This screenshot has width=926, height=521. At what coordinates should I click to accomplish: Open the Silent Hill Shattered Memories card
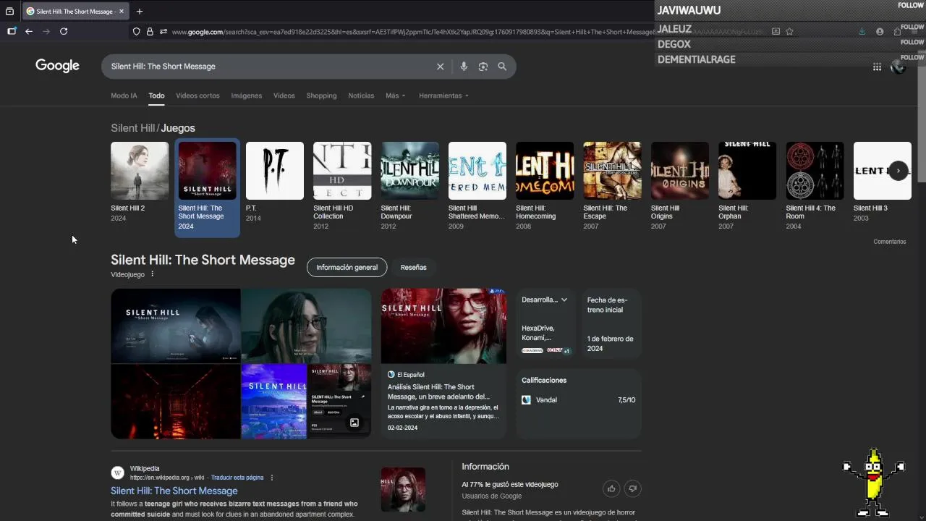pyautogui.click(x=477, y=185)
